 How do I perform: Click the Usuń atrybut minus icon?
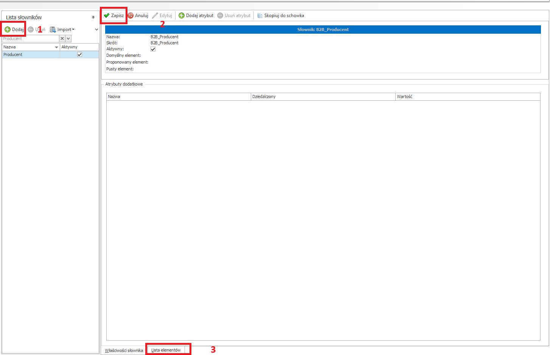pyautogui.click(x=220, y=16)
